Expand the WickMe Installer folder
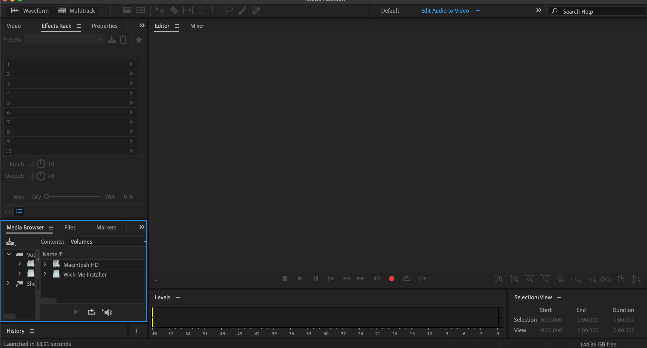647x348 pixels. pyautogui.click(x=45, y=274)
